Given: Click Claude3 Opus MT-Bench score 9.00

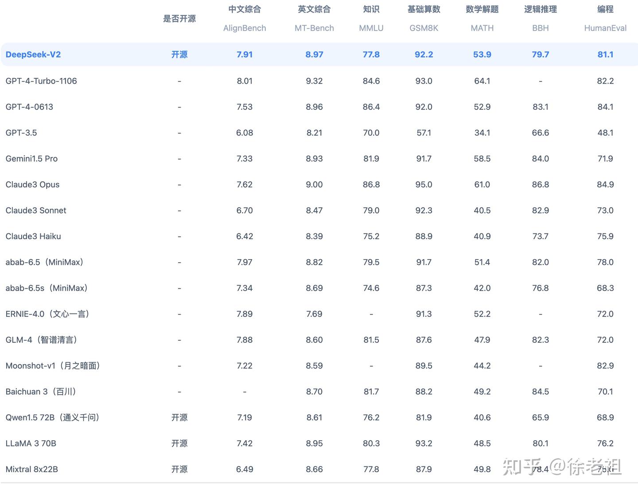Looking at the screenshot, I should point(314,184).
